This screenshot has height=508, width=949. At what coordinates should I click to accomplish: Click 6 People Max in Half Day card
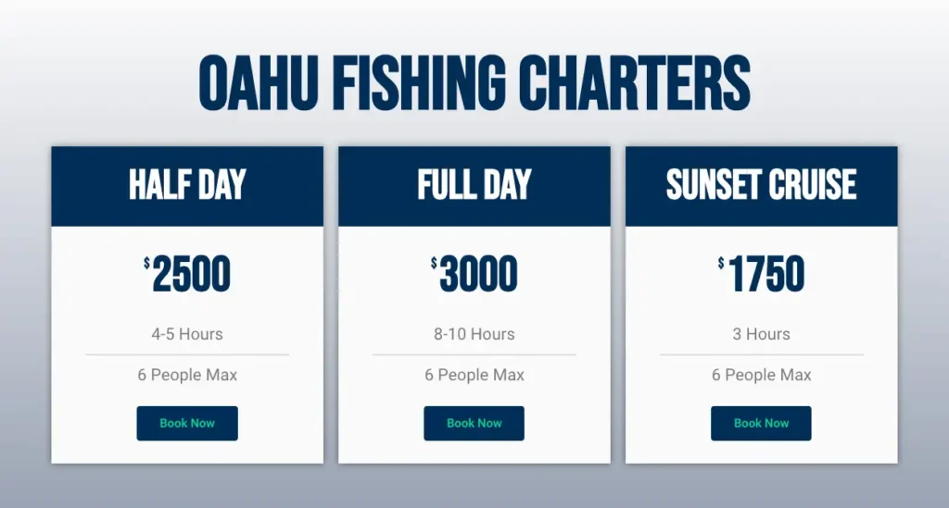pyautogui.click(x=187, y=375)
